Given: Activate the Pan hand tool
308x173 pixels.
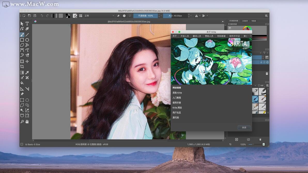Looking at the screenshot, I should (x=27, y=122).
